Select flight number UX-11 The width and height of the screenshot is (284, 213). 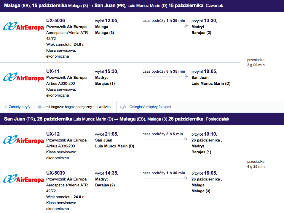52,71
